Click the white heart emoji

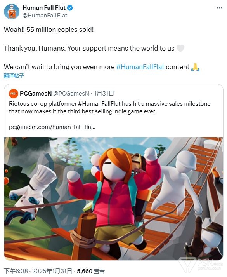click(x=180, y=48)
